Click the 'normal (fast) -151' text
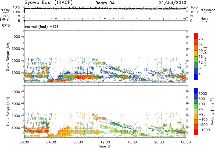 [x=42, y=26]
